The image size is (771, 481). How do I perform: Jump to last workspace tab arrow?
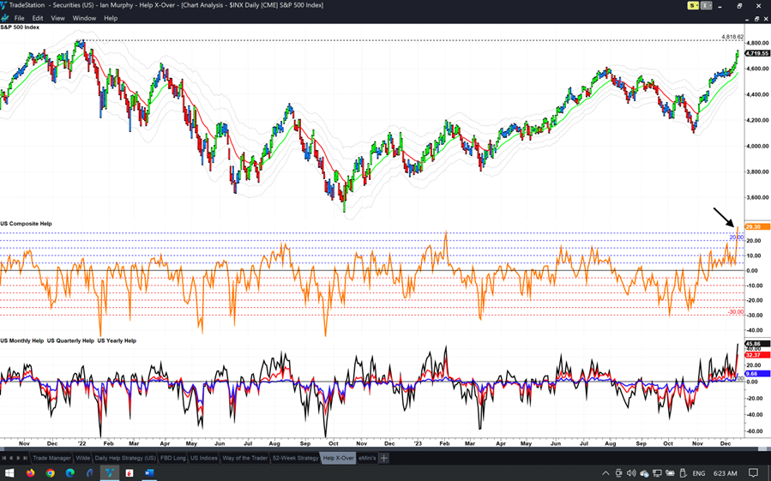[25, 458]
